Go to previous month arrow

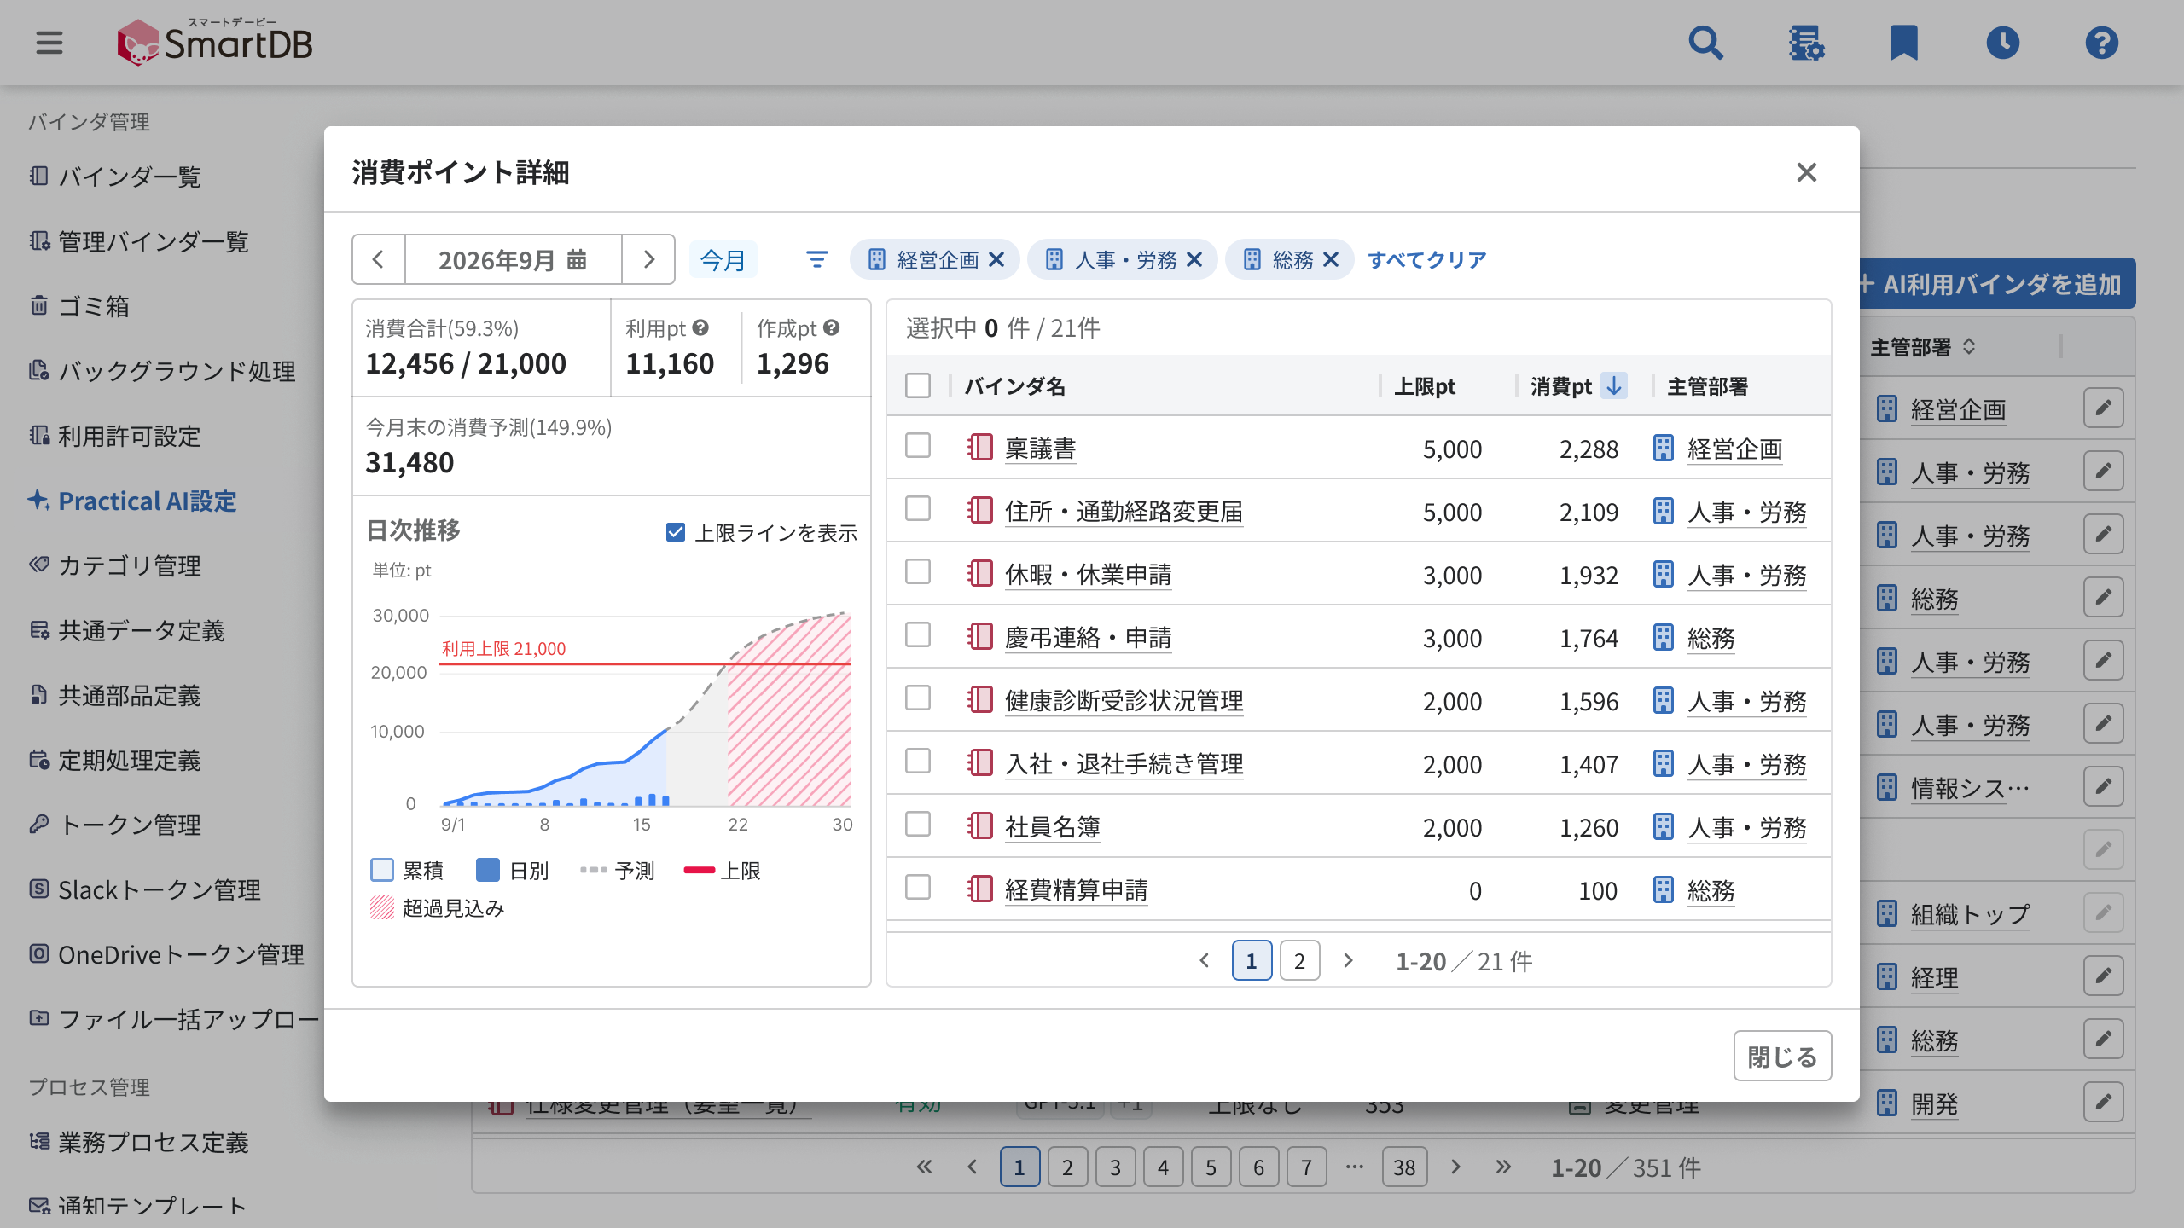click(379, 259)
